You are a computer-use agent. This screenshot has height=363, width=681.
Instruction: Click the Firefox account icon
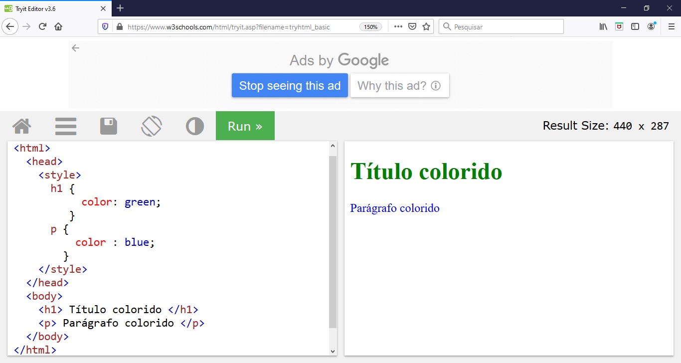click(x=651, y=26)
